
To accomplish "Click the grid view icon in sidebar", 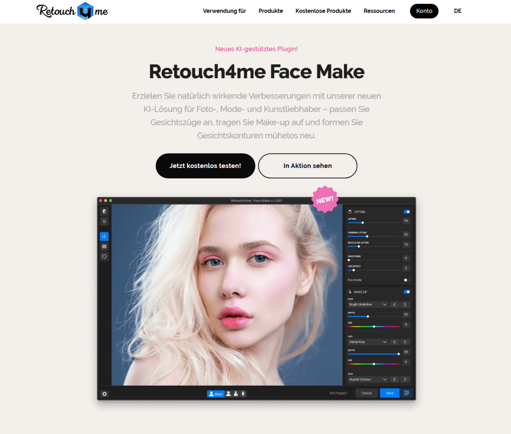I will click(x=104, y=246).
